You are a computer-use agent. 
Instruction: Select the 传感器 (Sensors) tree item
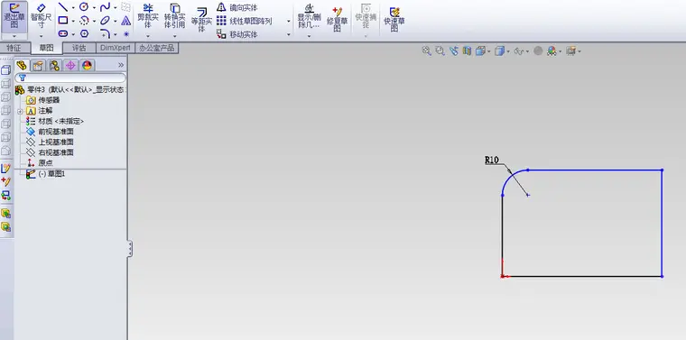(43, 100)
